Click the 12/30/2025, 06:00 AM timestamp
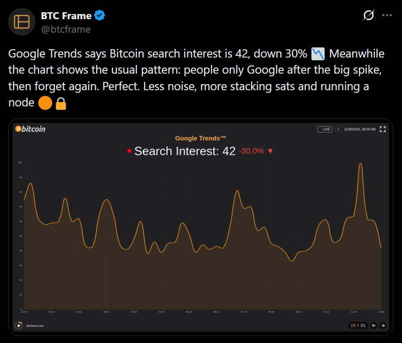This screenshot has width=402, height=343. pos(359,129)
